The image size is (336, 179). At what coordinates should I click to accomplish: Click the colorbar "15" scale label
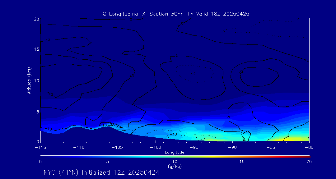point(242,162)
